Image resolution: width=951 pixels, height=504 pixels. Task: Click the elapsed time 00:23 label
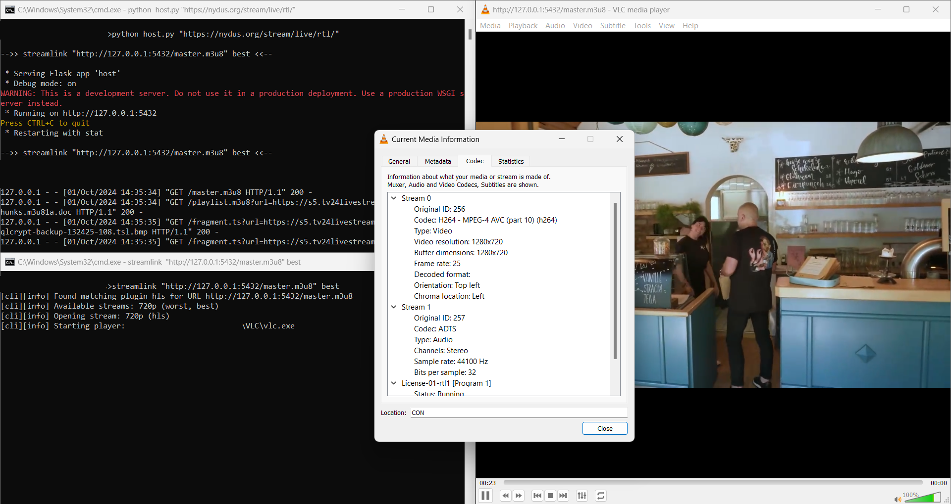click(487, 483)
